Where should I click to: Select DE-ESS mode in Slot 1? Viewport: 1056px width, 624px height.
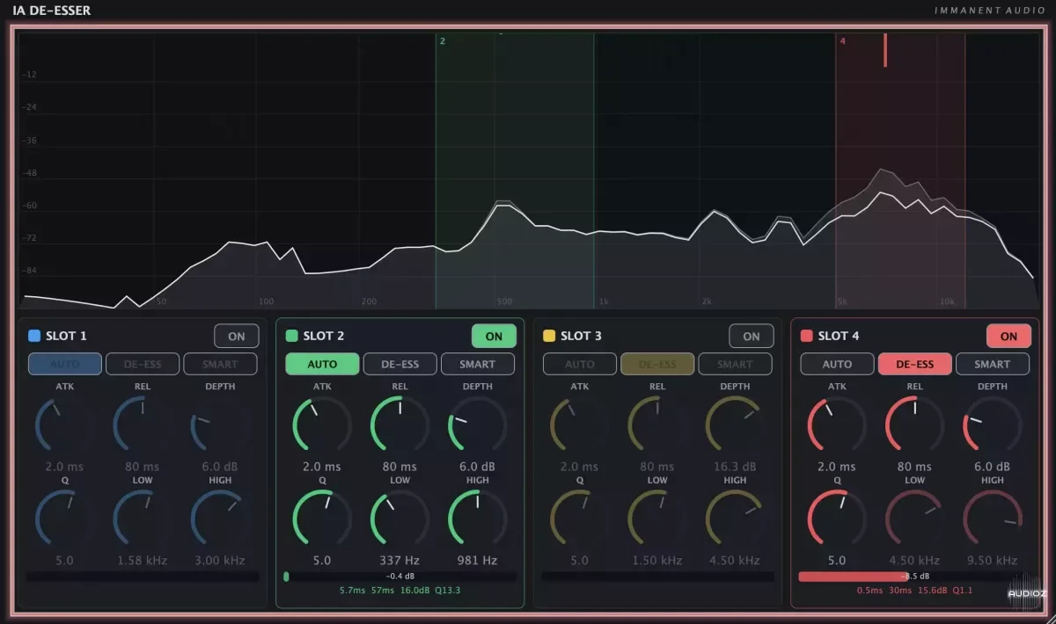pos(143,364)
